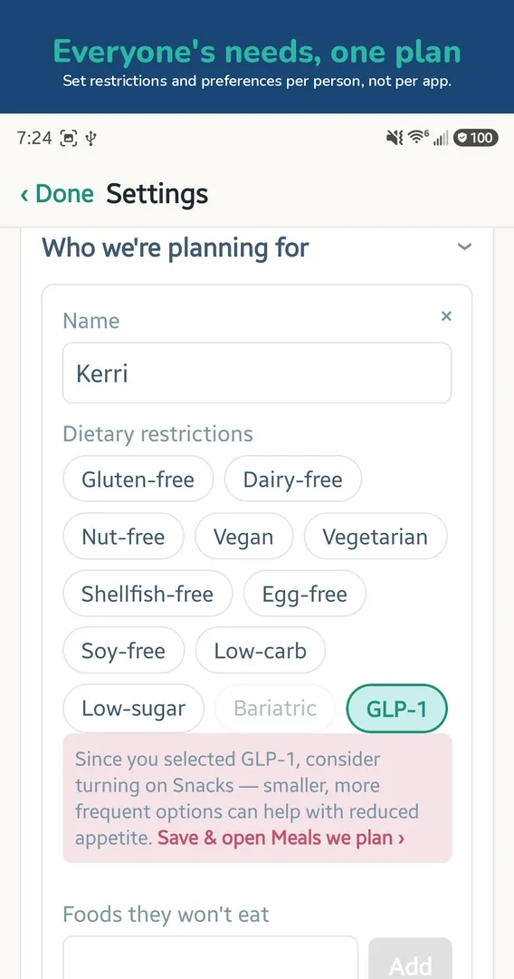The height and width of the screenshot is (979, 514).
Task: Tap the USB connection status icon
Action: (x=90, y=138)
